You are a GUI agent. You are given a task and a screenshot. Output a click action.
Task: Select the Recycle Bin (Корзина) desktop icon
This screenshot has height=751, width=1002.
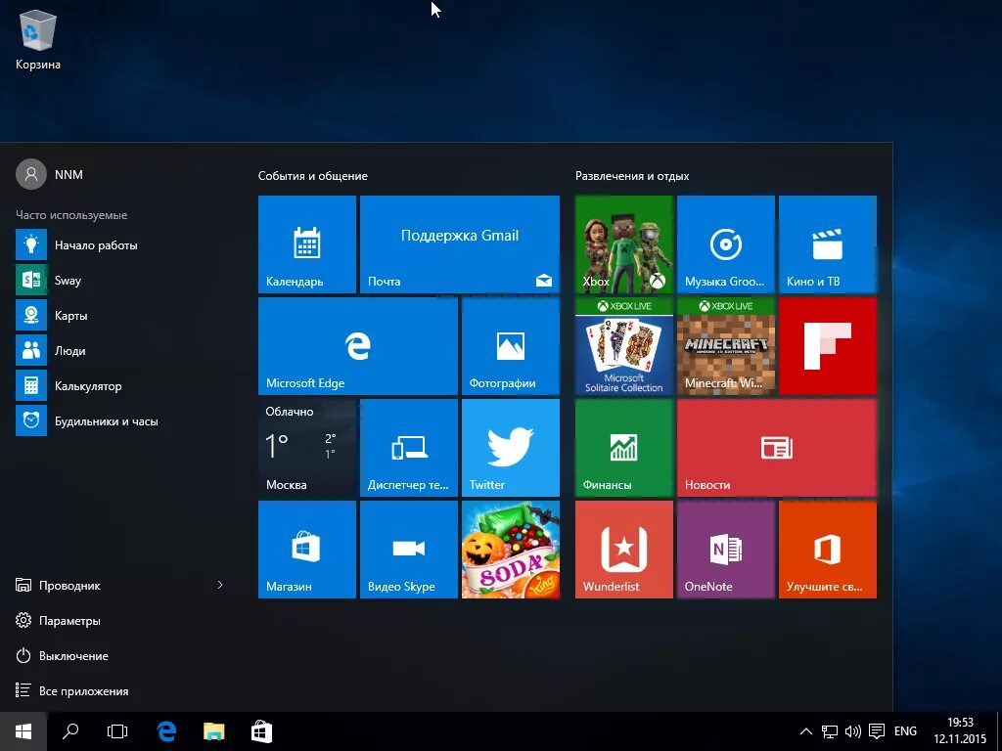click(x=38, y=40)
